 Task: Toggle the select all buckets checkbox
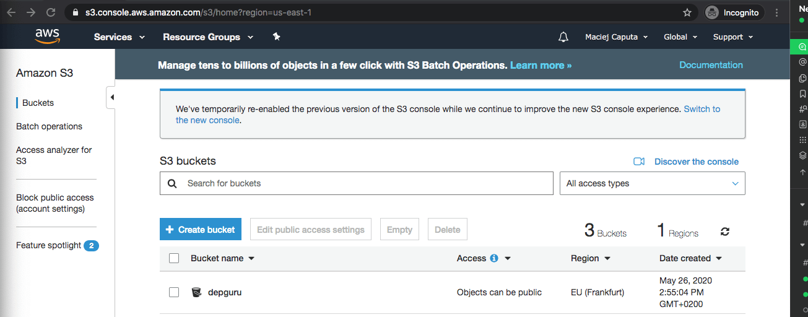[174, 258]
